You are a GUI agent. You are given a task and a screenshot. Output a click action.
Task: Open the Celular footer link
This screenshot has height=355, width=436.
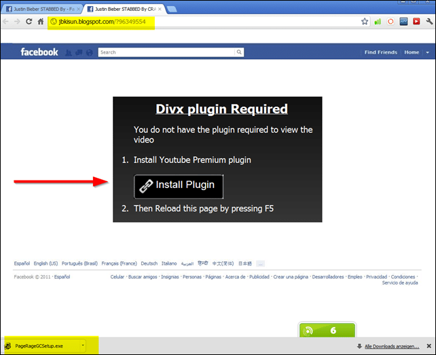[x=117, y=277]
